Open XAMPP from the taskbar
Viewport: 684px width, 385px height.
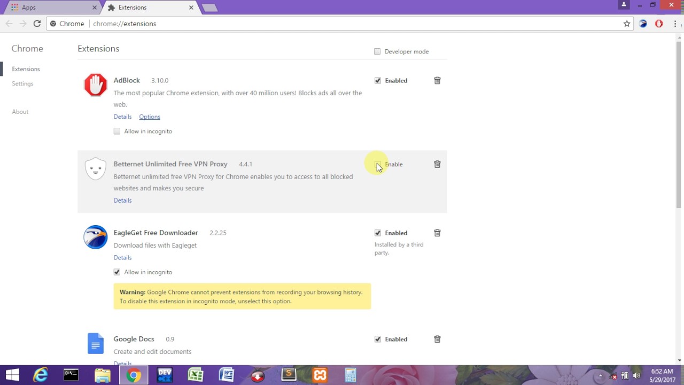point(320,375)
